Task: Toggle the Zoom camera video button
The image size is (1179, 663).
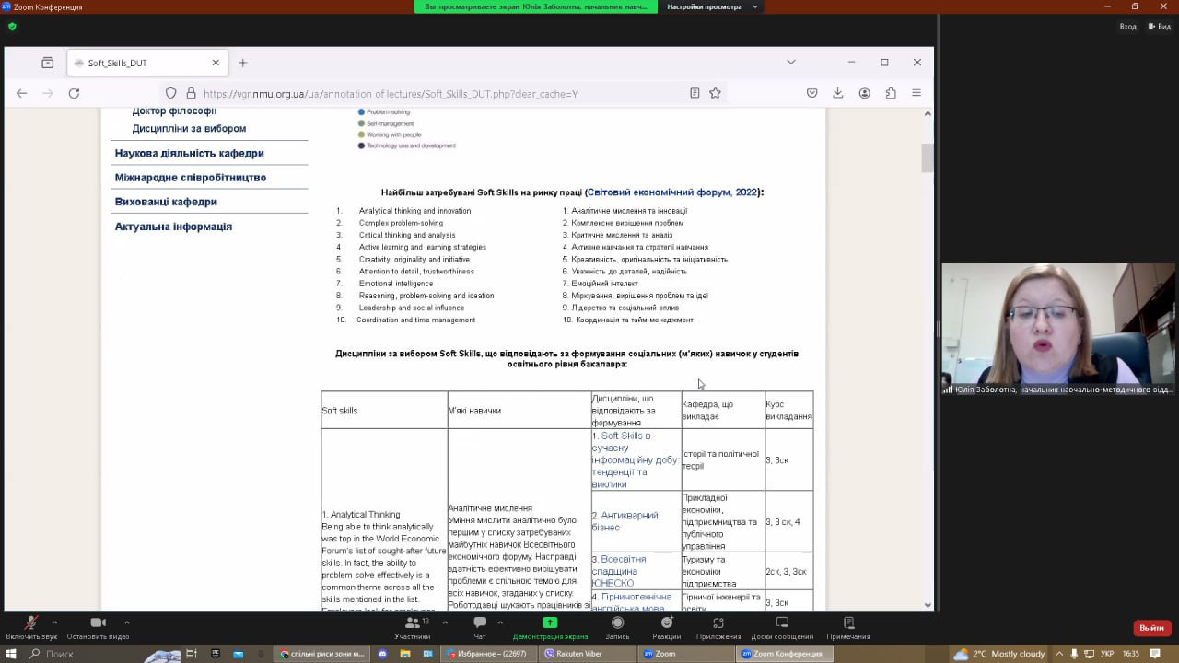Action: pyautogui.click(x=98, y=623)
